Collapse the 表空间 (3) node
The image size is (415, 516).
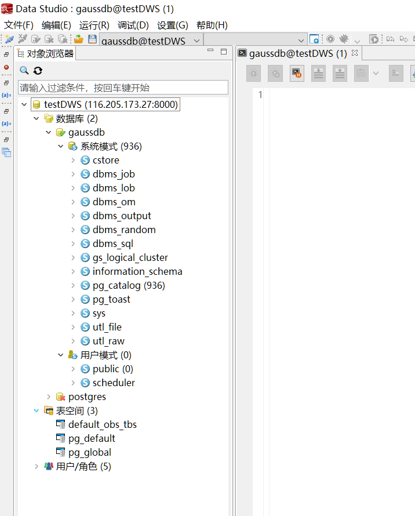pos(36,410)
